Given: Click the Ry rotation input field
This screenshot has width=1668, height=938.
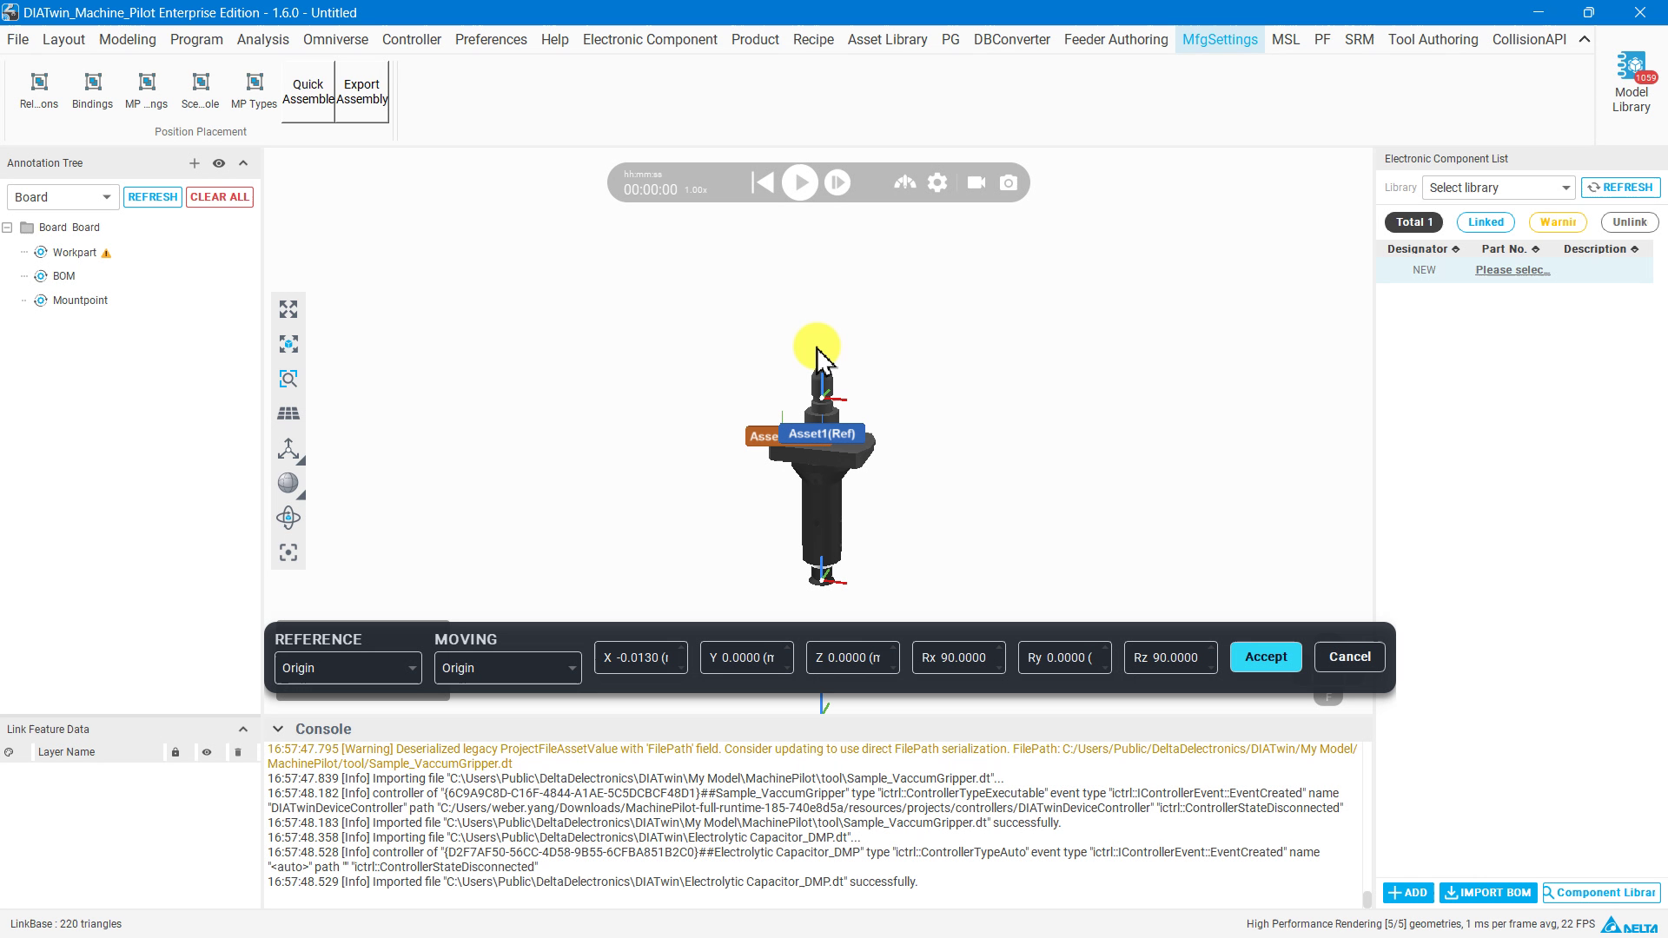Looking at the screenshot, I should 1065,657.
